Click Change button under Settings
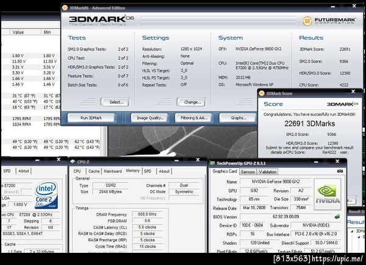The height and width of the screenshot is (265, 366). coord(191,102)
